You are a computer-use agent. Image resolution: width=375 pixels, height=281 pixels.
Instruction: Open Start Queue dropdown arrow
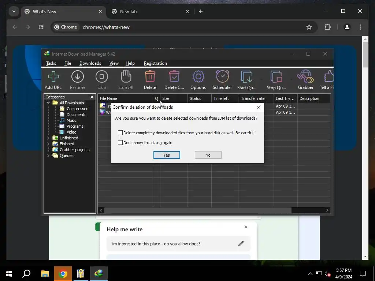click(261, 79)
